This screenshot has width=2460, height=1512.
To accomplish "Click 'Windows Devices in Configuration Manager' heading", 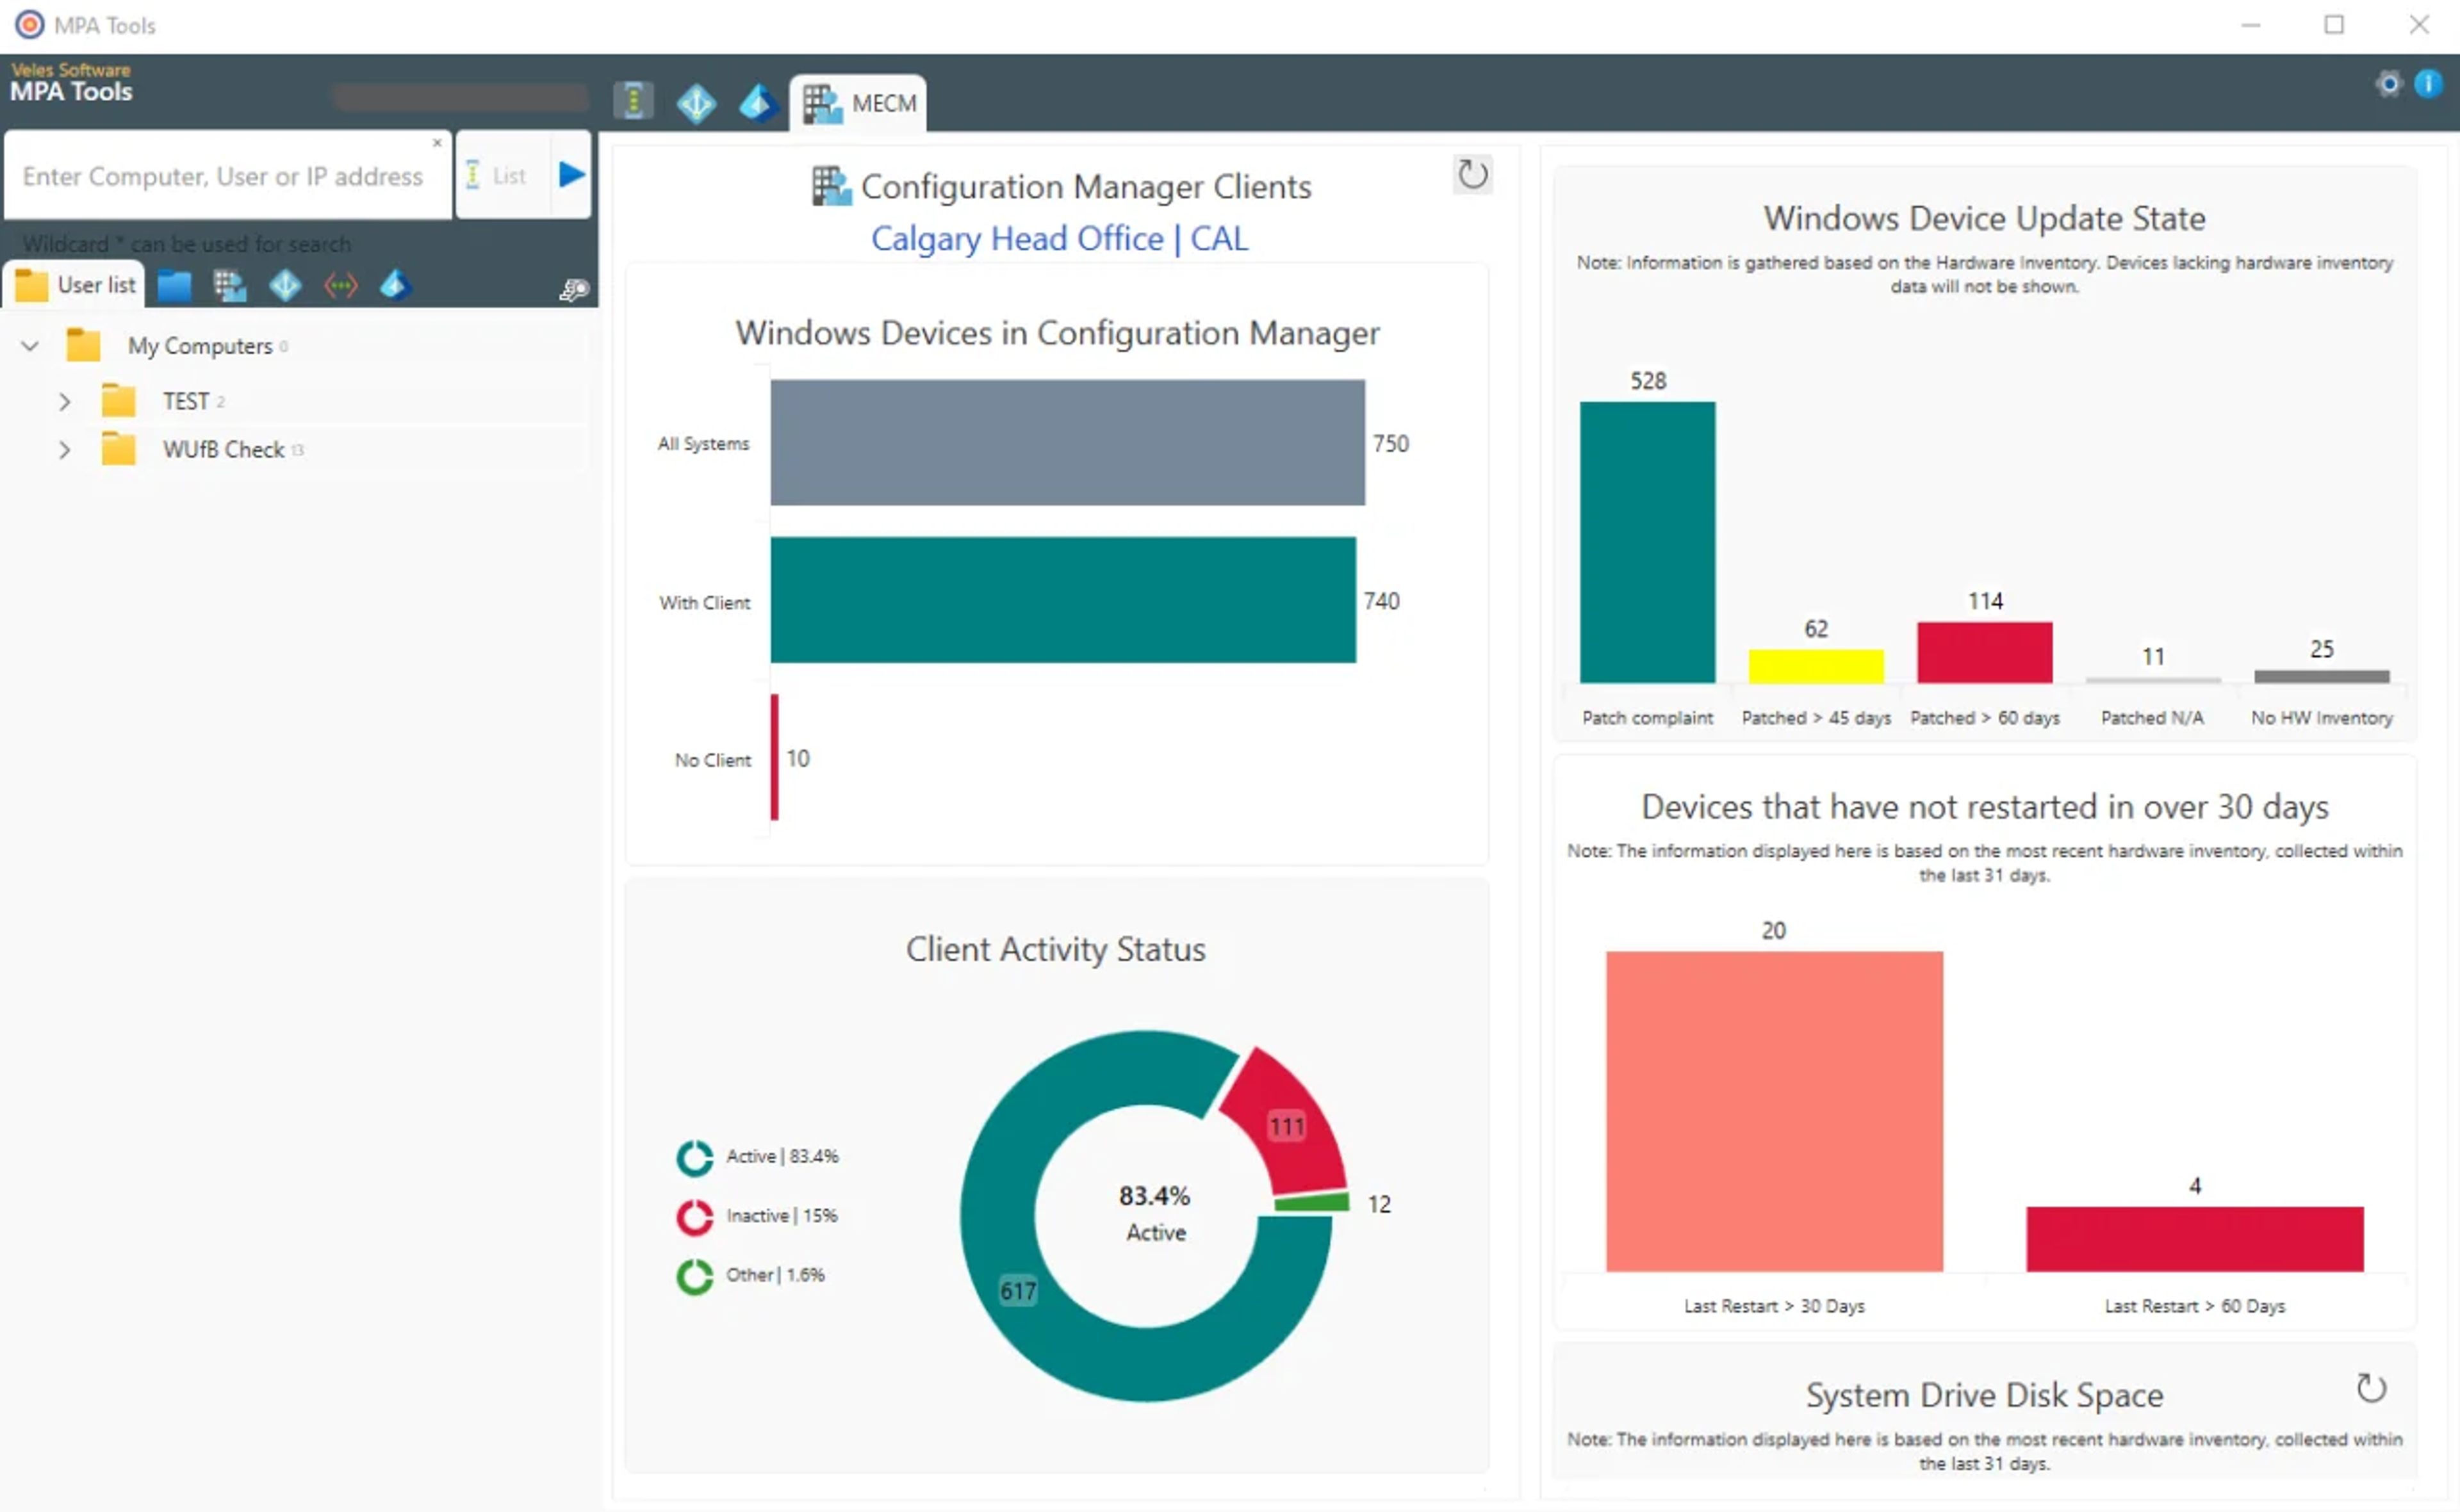I will 1058,333.
